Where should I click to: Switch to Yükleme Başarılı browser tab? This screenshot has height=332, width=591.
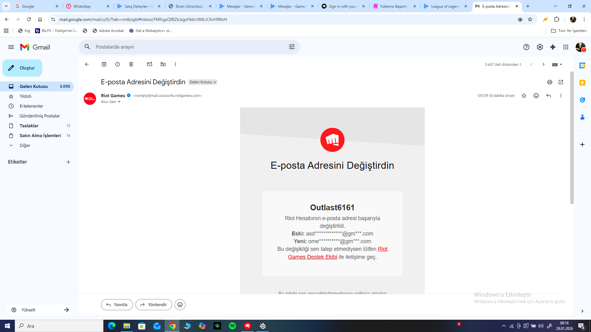click(394, 6)
